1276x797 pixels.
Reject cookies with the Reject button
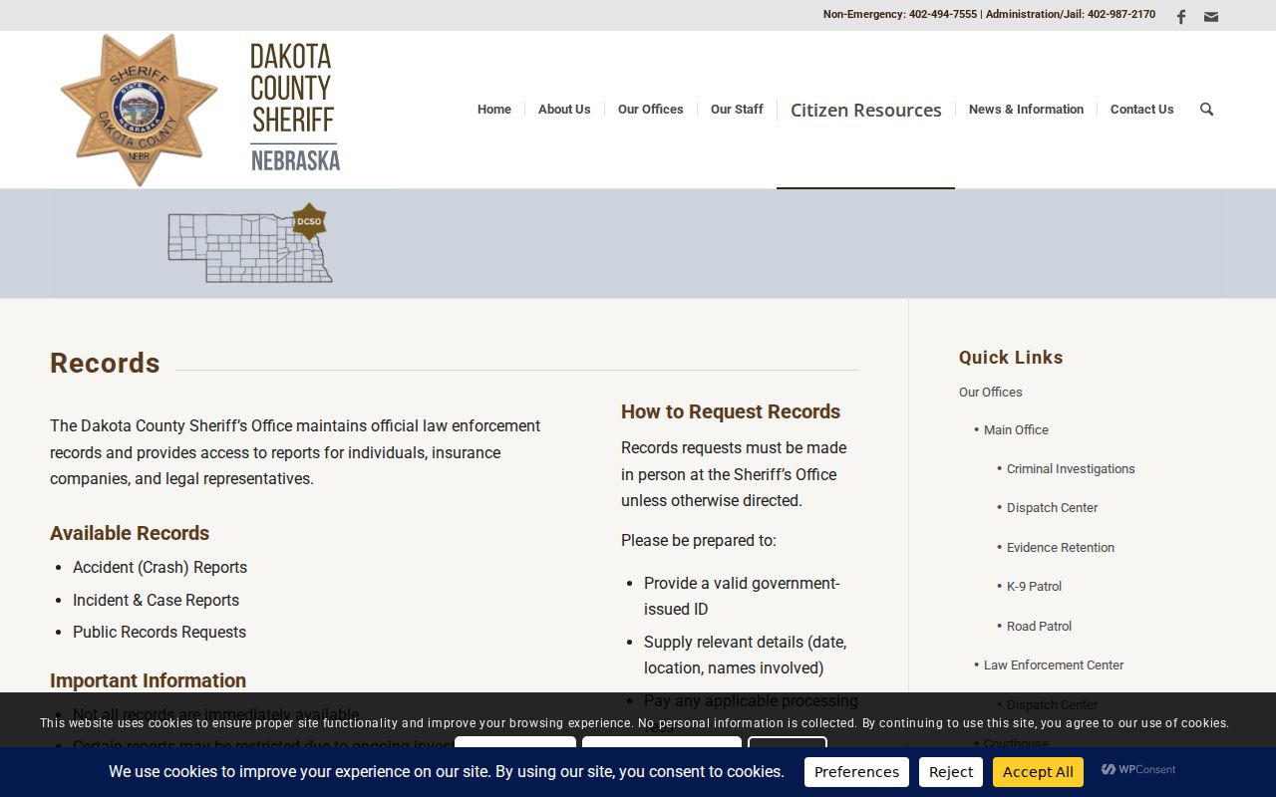[951, 772]
